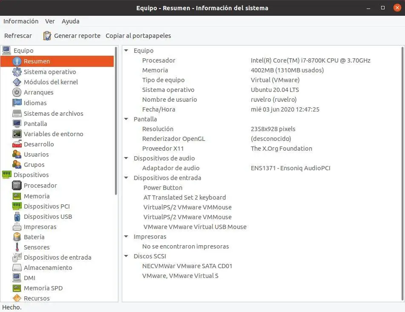405x312 pixels.
Task: Select Sistemas de archivos in sidebar
Action: pos(53,114)
